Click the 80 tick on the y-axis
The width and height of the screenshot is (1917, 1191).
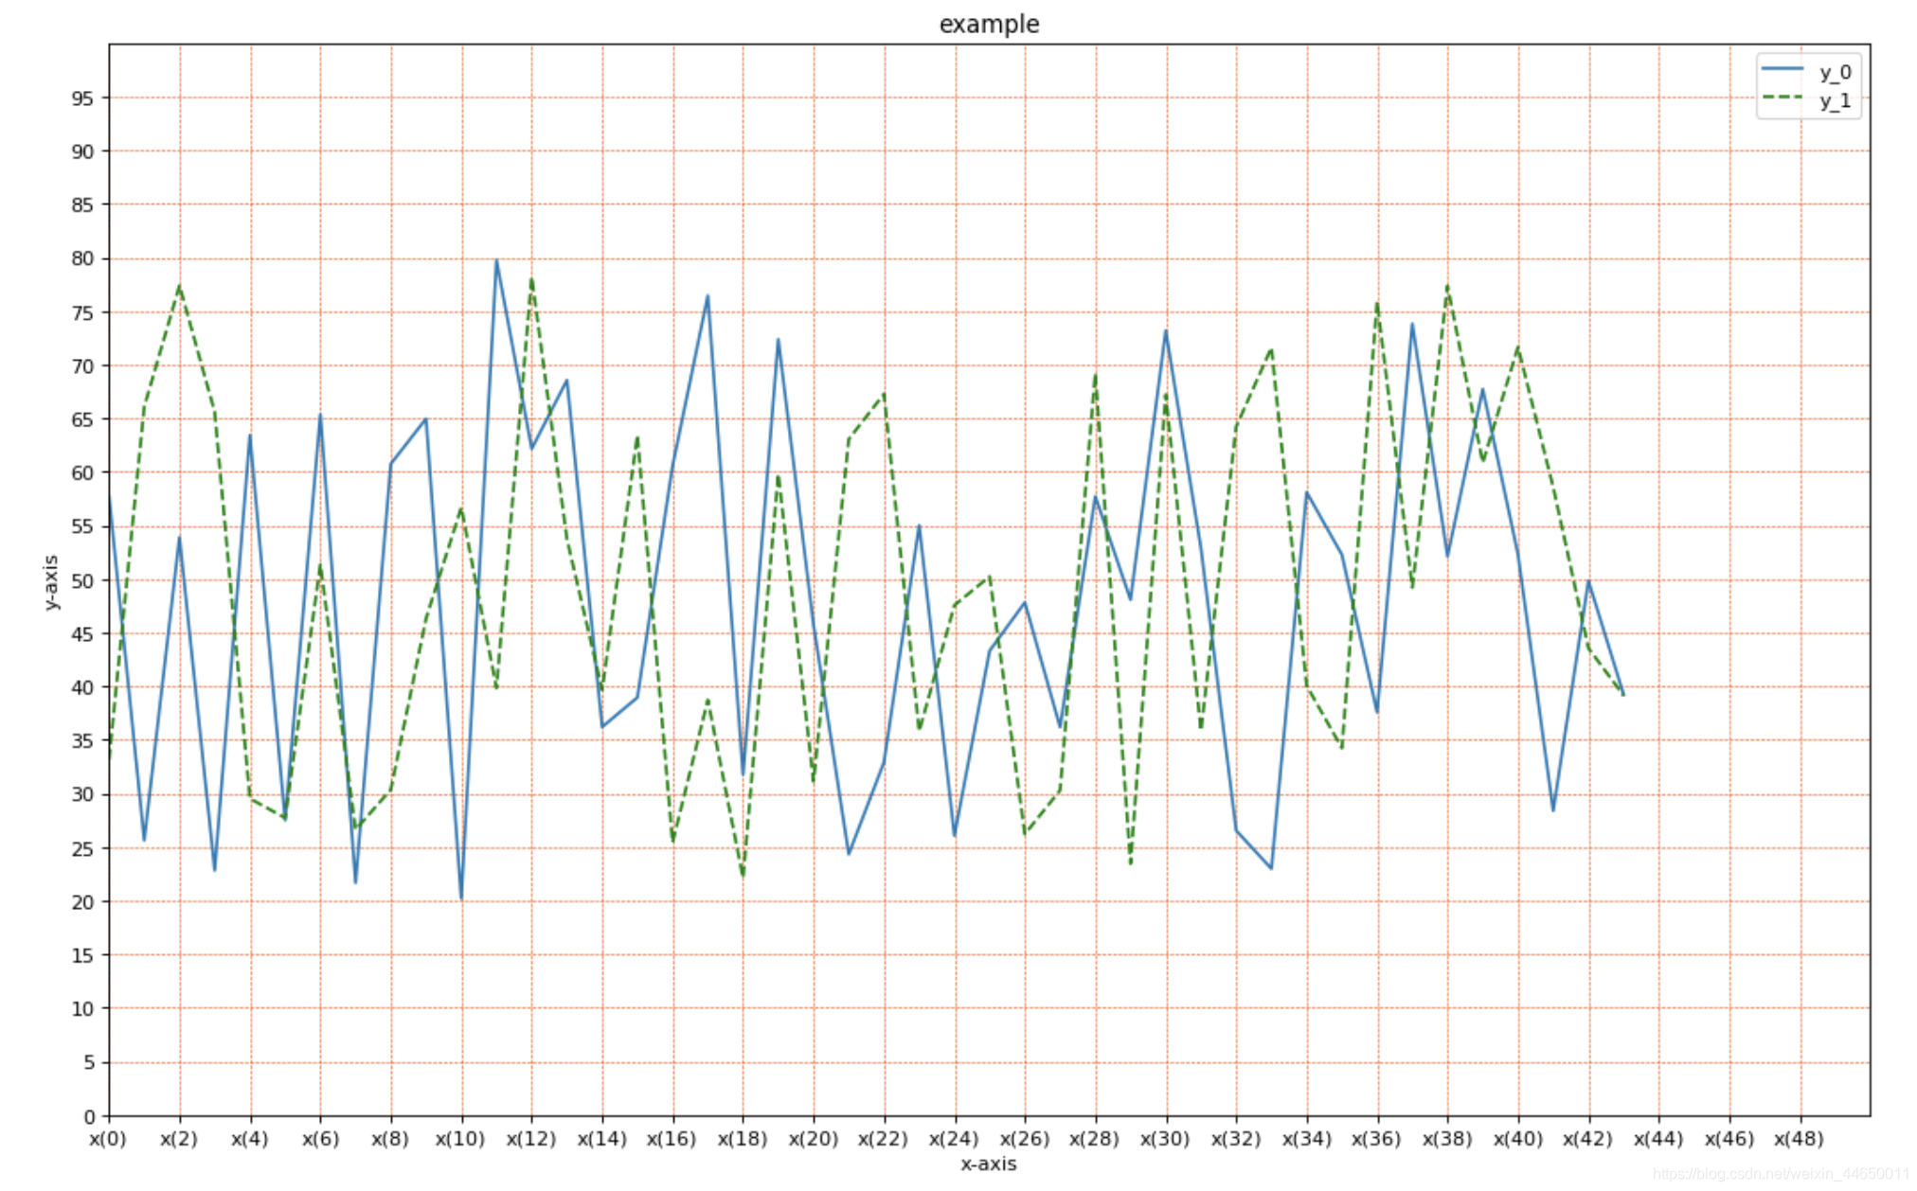coord(82,258)
